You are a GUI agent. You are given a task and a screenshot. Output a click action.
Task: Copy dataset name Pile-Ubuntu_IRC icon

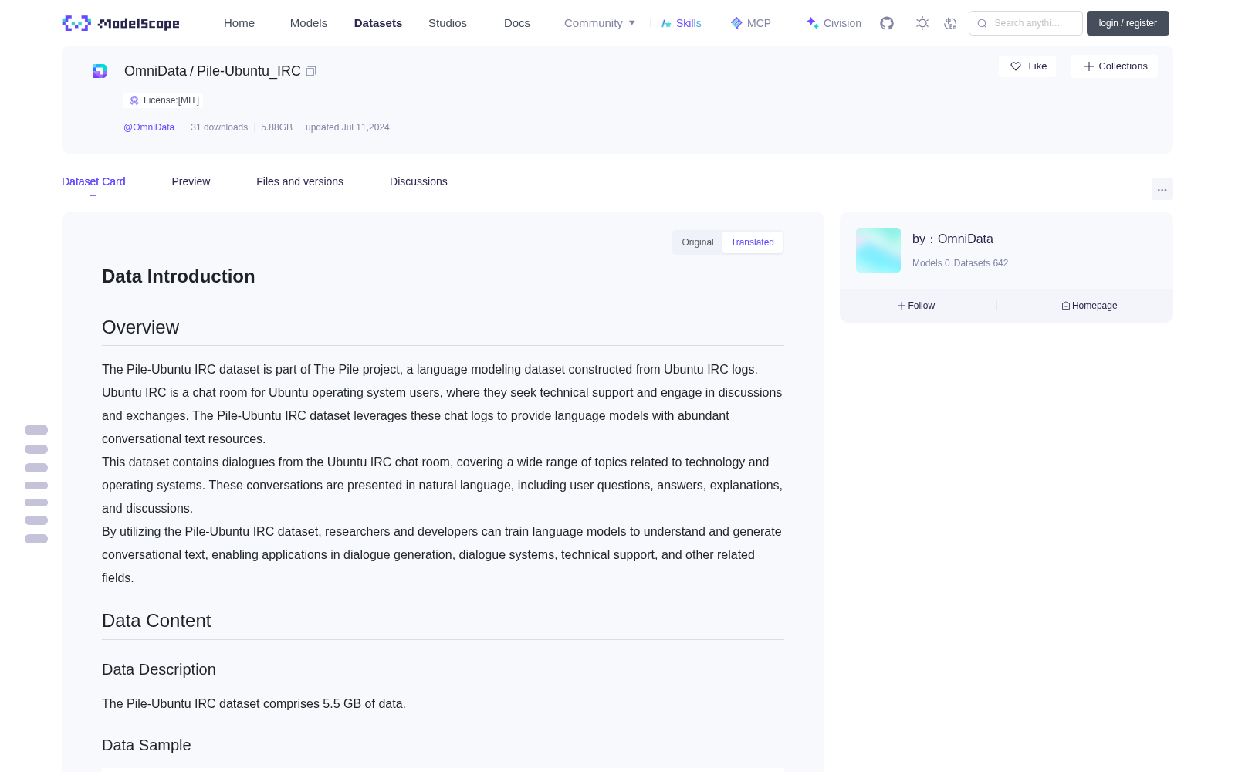coord(311,71)
